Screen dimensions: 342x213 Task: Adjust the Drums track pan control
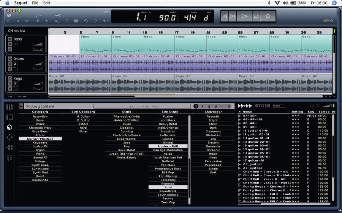[38, 69]
